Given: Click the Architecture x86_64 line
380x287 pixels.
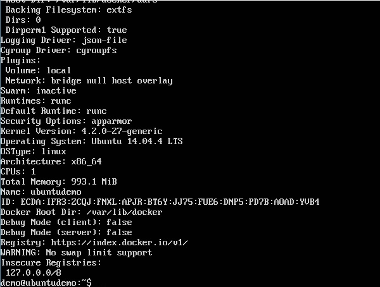Looking at the screenshot, I should [51, 161].
